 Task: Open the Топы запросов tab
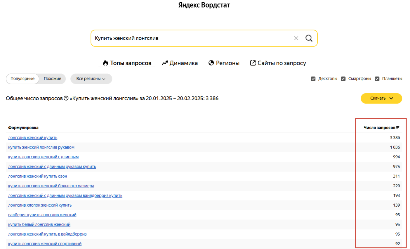(x=127, y=63)
